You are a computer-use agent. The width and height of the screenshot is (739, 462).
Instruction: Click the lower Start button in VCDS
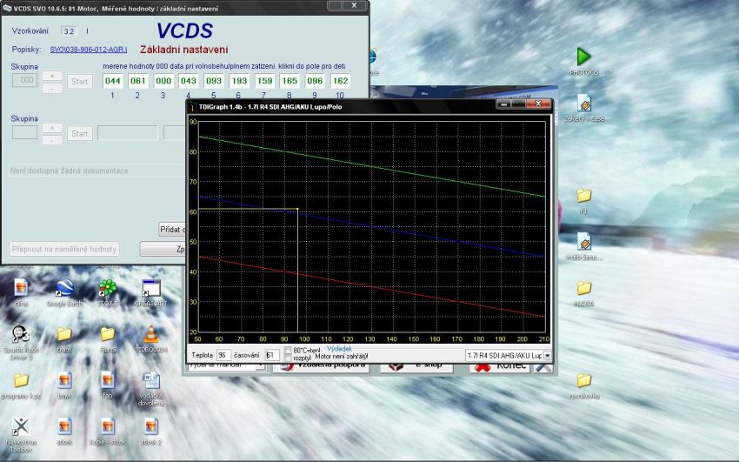point(80,134)
